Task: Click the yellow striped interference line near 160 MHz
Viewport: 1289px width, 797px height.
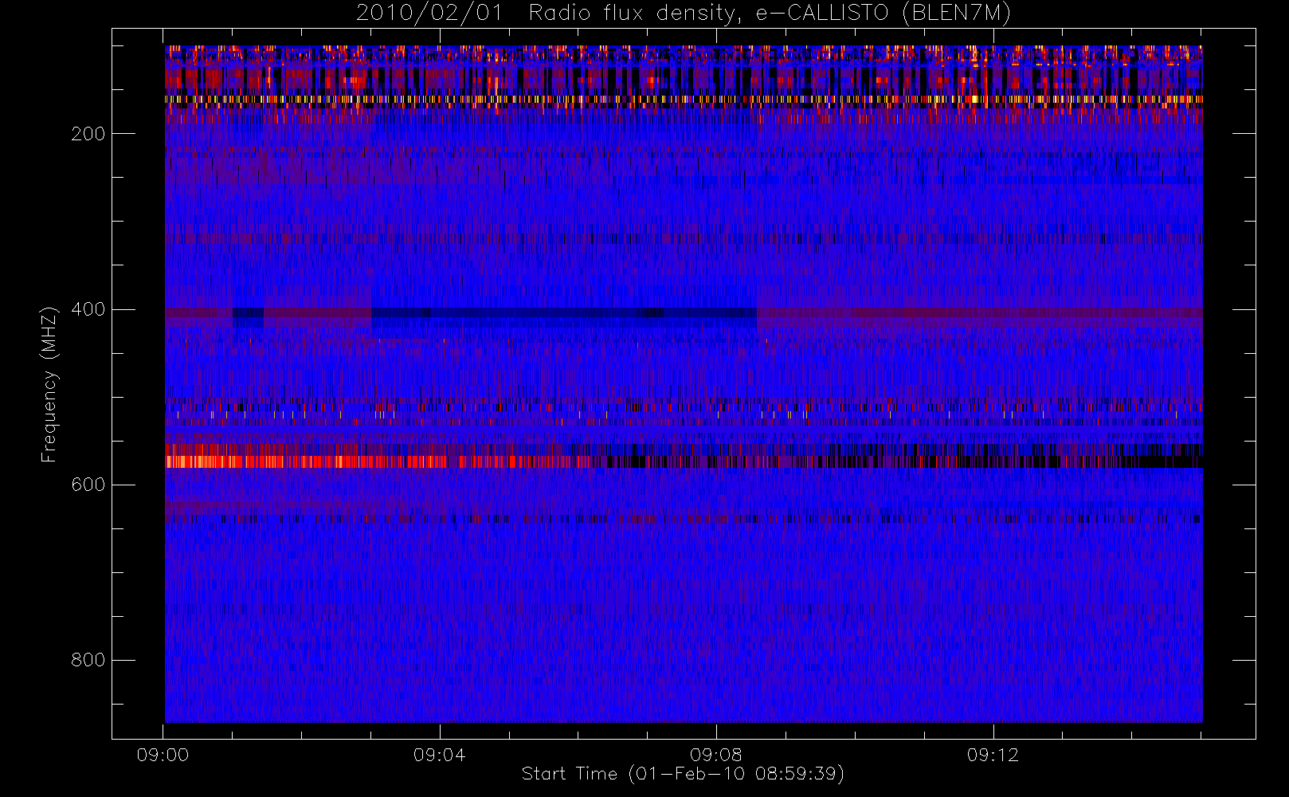Action: point(684,100)
